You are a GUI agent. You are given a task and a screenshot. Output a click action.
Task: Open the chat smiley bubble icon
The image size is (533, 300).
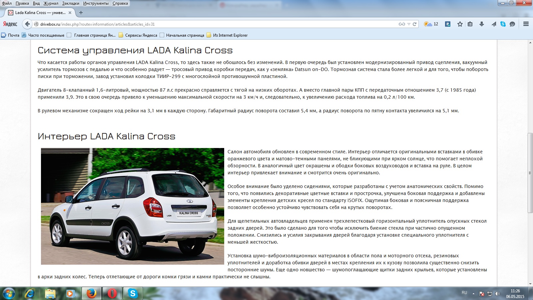(512, 24)
